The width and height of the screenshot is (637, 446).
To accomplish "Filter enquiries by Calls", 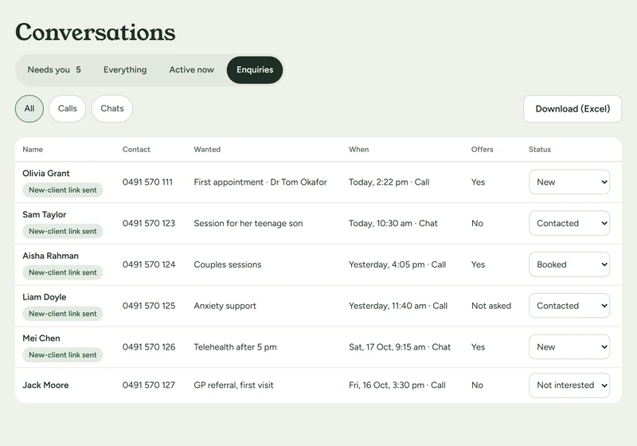I will [x=68, y=108].
